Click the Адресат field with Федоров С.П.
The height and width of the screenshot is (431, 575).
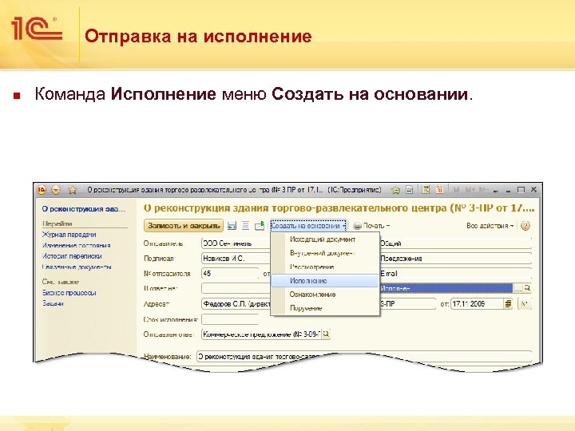click(236, 304)
